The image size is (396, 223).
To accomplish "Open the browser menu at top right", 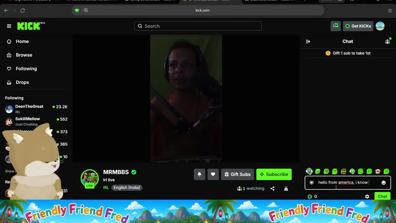I will pyautogui.click(x=390, y=11).
